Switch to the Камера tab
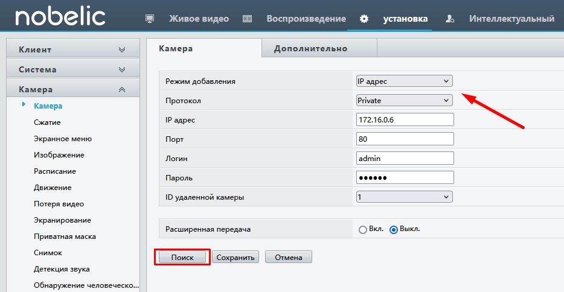The height and width of the screenshot is (292, 564). [204, 48]
